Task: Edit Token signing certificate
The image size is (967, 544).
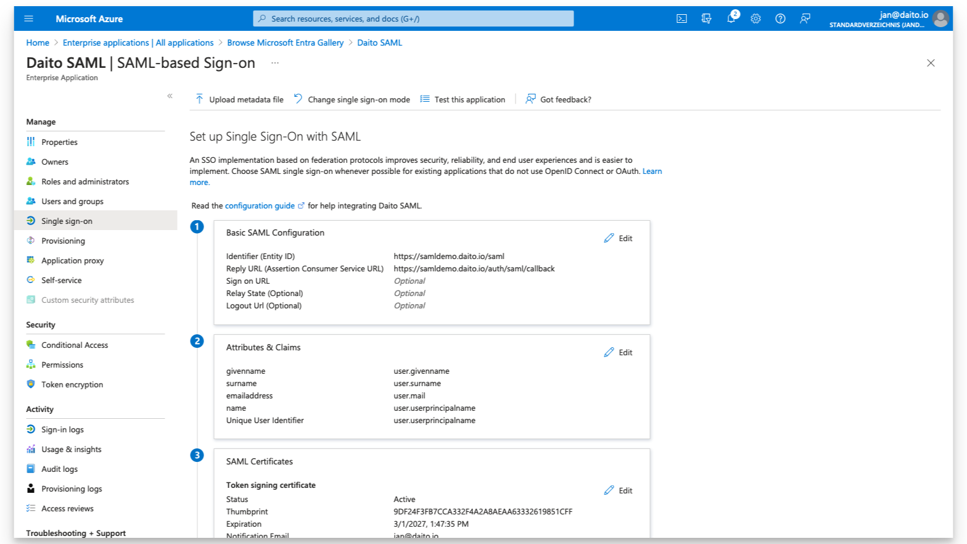Action: pos(618,490)
